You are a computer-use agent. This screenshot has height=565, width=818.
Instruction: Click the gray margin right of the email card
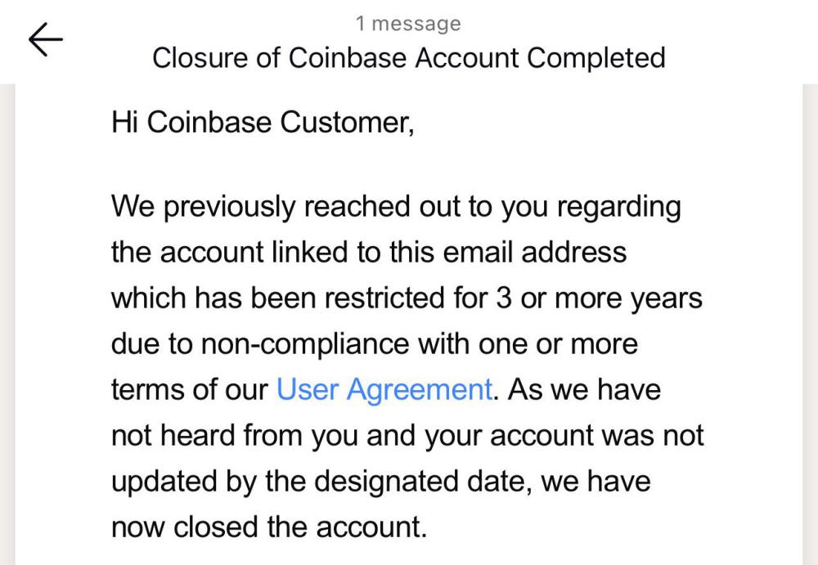pyautogui.click(x=810, y=324)
